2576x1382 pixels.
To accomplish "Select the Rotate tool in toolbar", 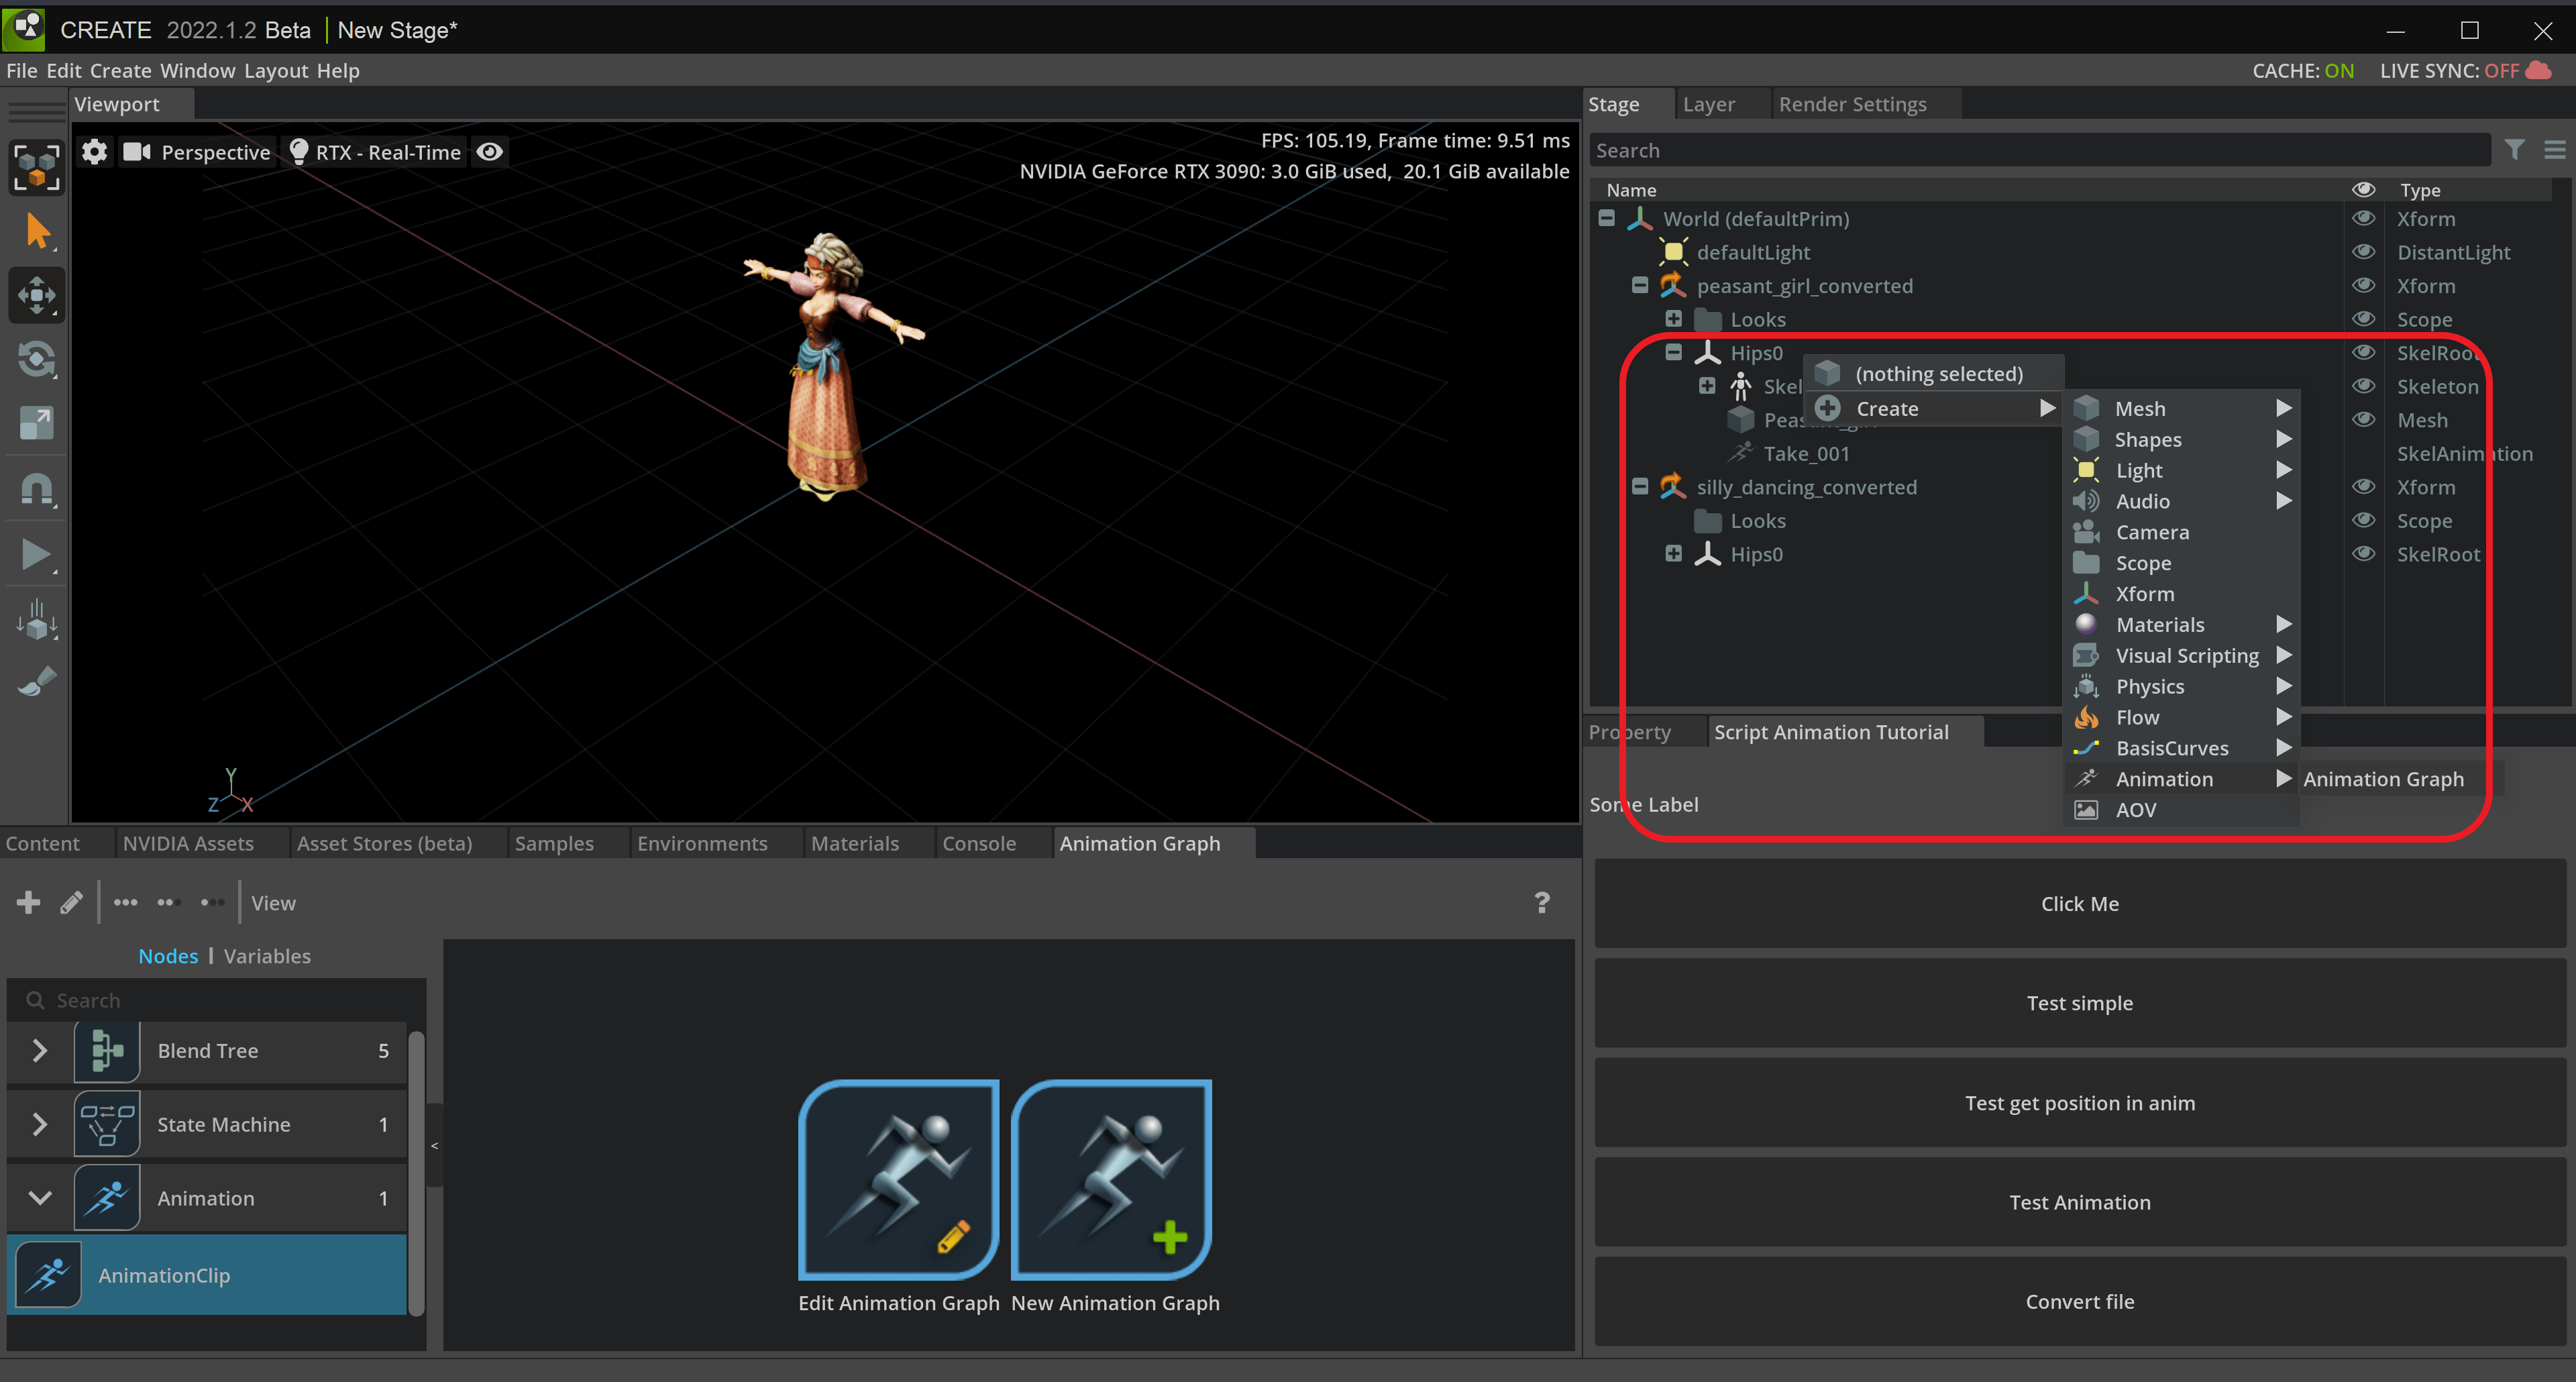I will (37, 359).
